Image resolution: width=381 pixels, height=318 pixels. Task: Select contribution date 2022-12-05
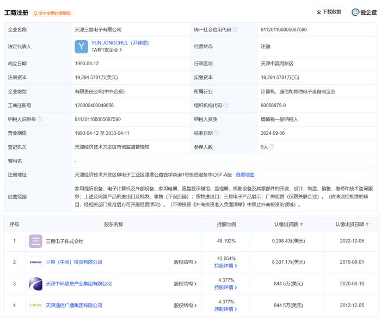pyautogui.click(x=352, y=241)
